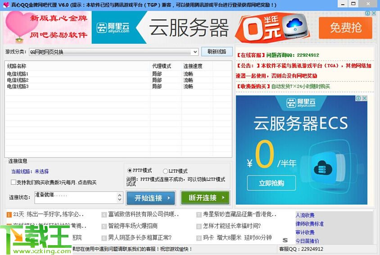Click the 免费抢 orange banner button
The width and height of the screenshot is (380, 255).
click(x=345, y=27)
